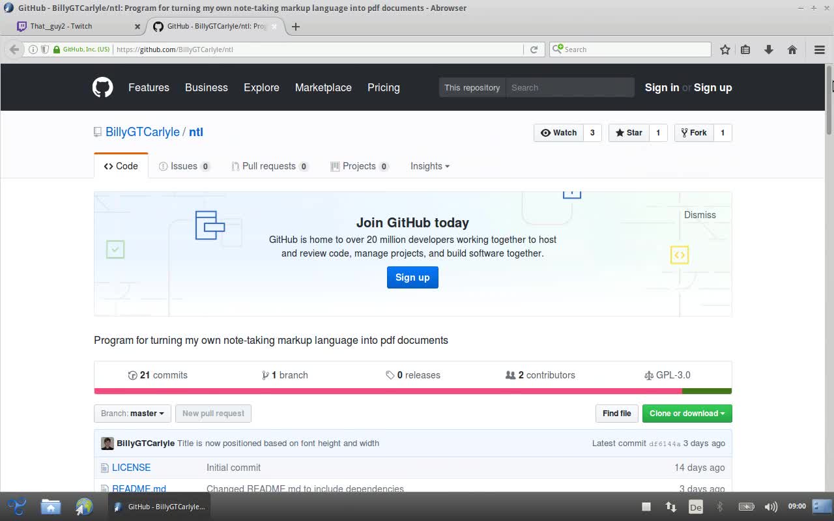Image resolution: width=834 pixels, height=521 pixels.
Task: Open Branch: master dropdown
Action: click(132, 414)
